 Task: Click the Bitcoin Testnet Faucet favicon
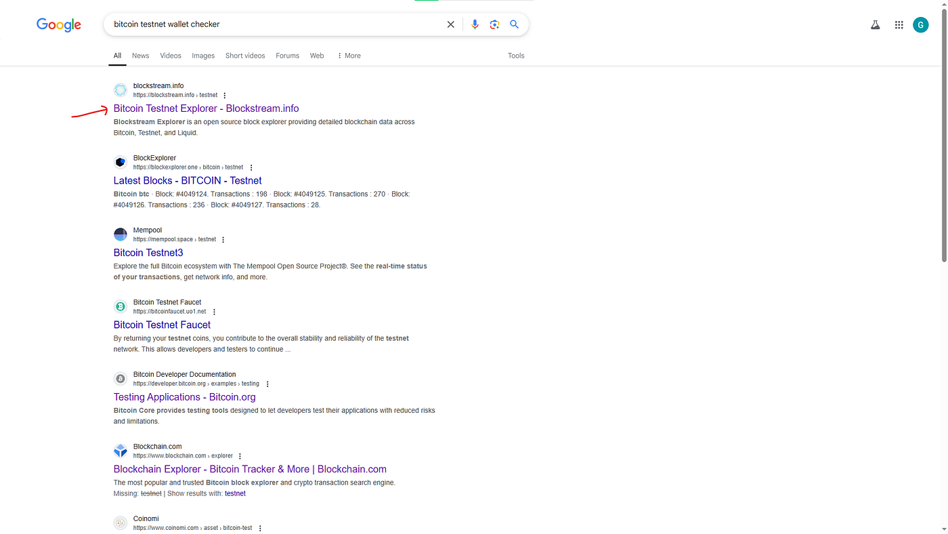121,307
